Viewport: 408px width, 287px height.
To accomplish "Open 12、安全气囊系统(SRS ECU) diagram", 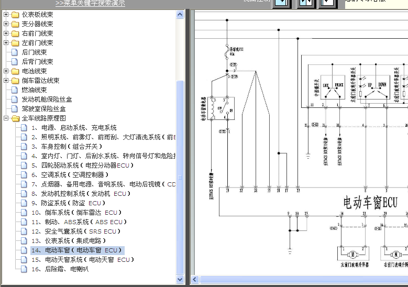I will click(76, 231).
